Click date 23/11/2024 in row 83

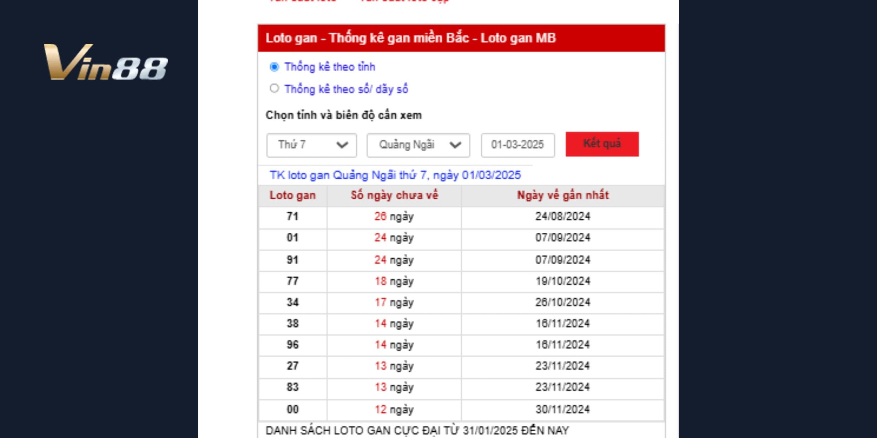pyautogui.click(x=563, y=388)
